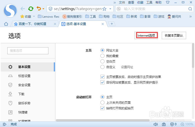Toggle 主页被篡改后，启动时提示主页保护效果 checkbox
Image resolution: width=195 pixels, height=127 pixels.
point(102,77)
